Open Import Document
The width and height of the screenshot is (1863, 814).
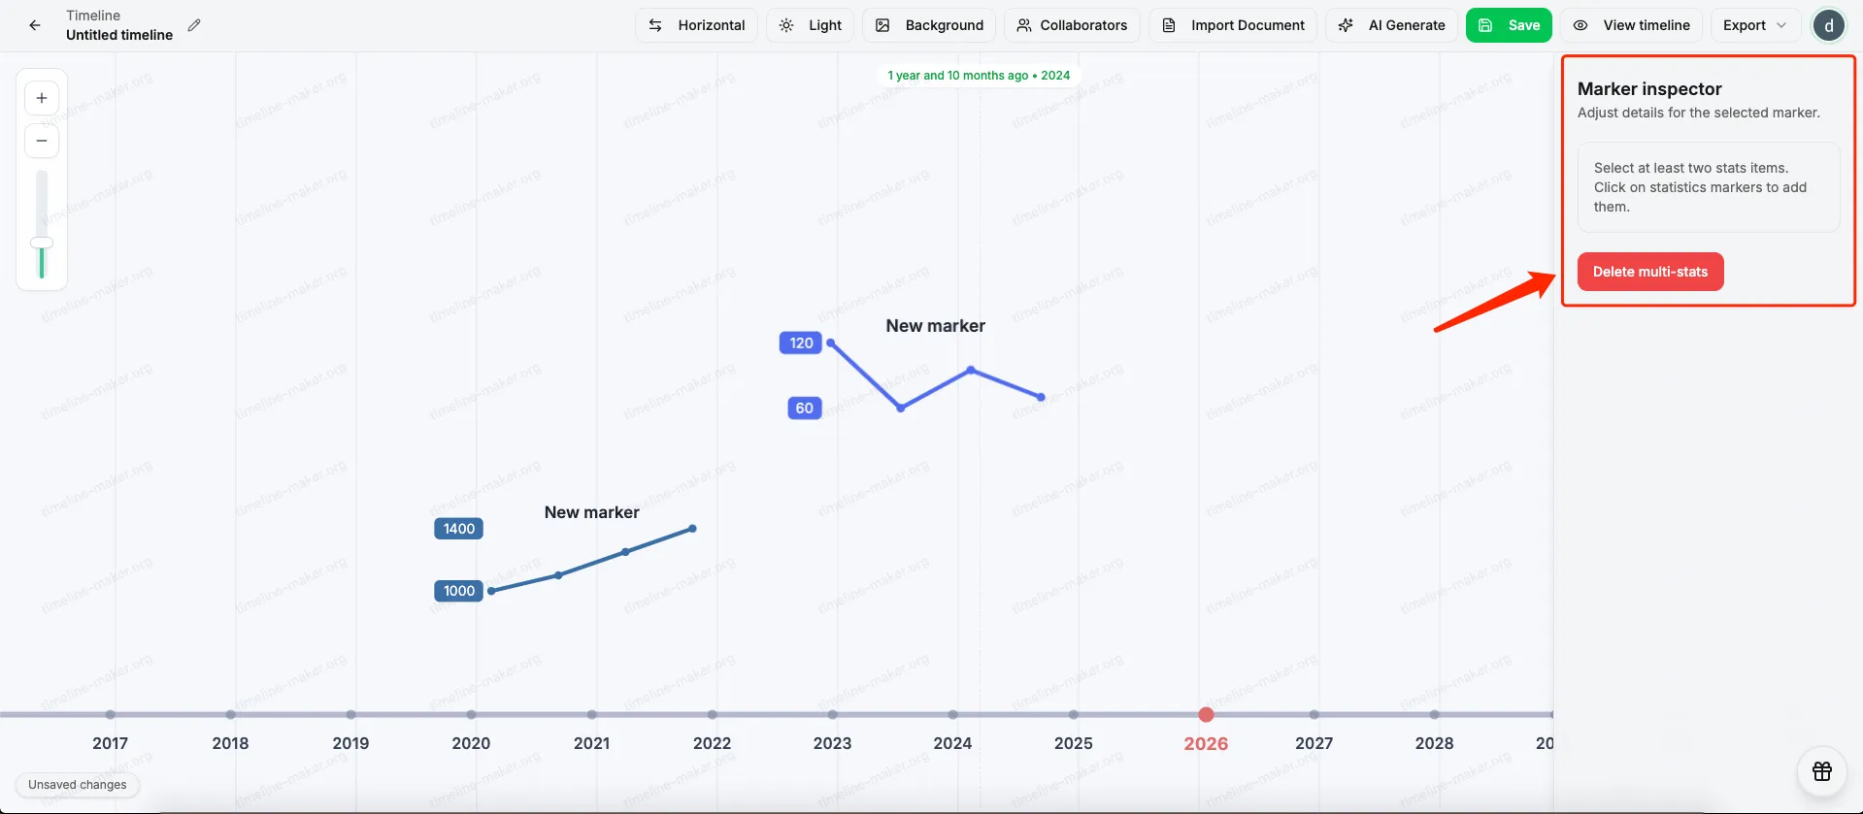pos(1233,25)
